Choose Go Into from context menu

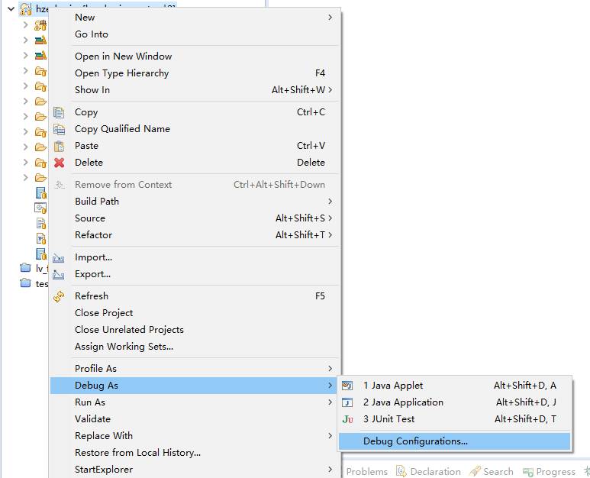tap(195, 34)
